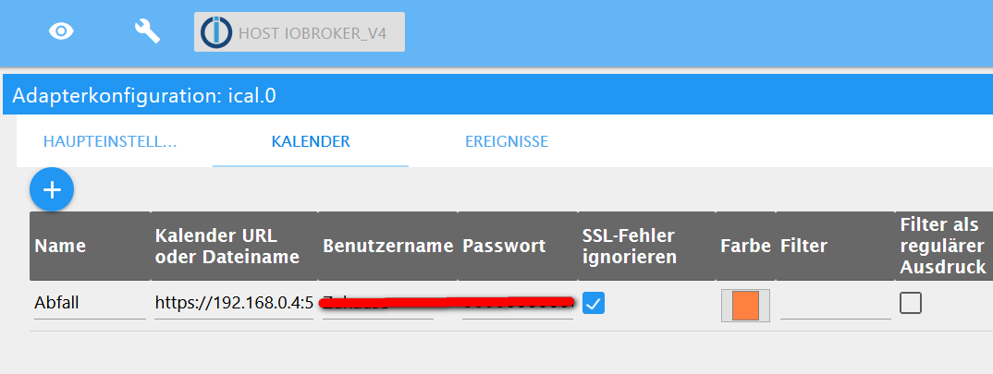Toggle SSL-Fehler ignorieren checkbox for Abfall
Image resolution: width=993 pixels, height=374 pixels.
tap(594, 303)
